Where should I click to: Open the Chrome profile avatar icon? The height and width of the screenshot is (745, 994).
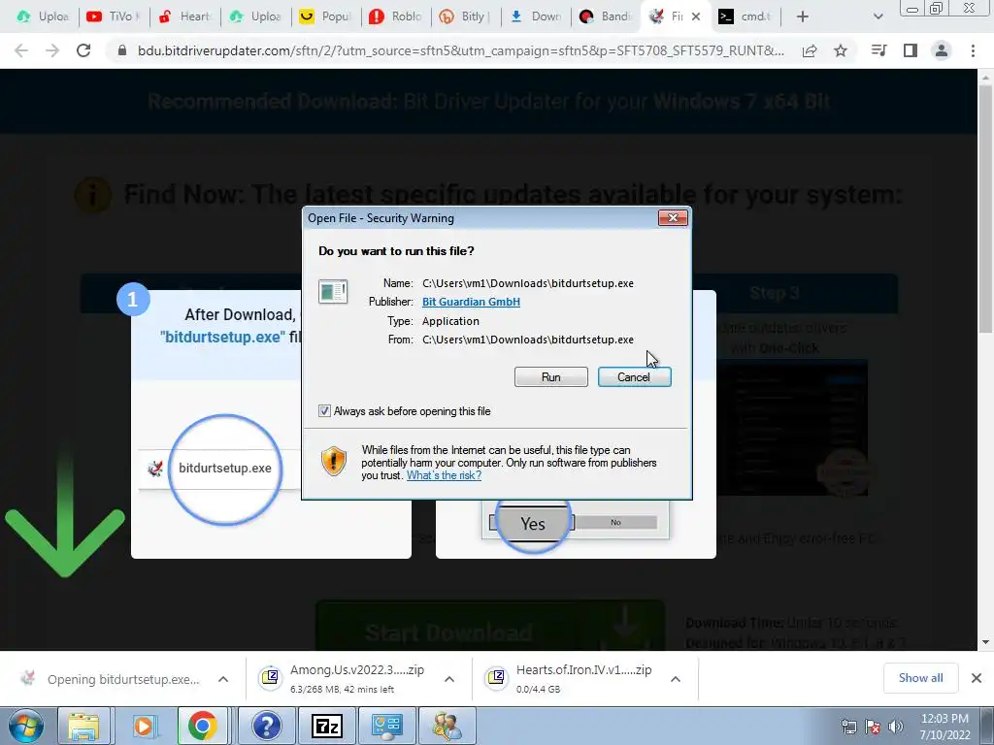[x=942, y=50]
